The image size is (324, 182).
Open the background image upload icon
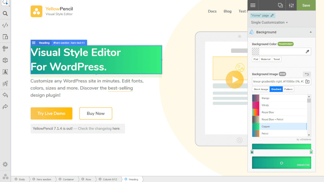coord(307,82)
